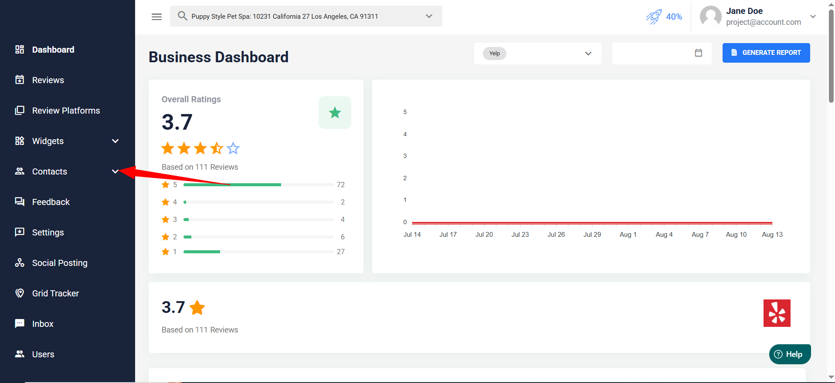Image resolution: width=835 pixels, height=383 pixels.
Task: Open the Yelp platform filter dropdown
Action: [588, 54]
